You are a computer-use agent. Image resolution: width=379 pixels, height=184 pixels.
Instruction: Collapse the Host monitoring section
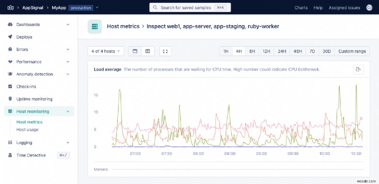[x=68, y=111]
